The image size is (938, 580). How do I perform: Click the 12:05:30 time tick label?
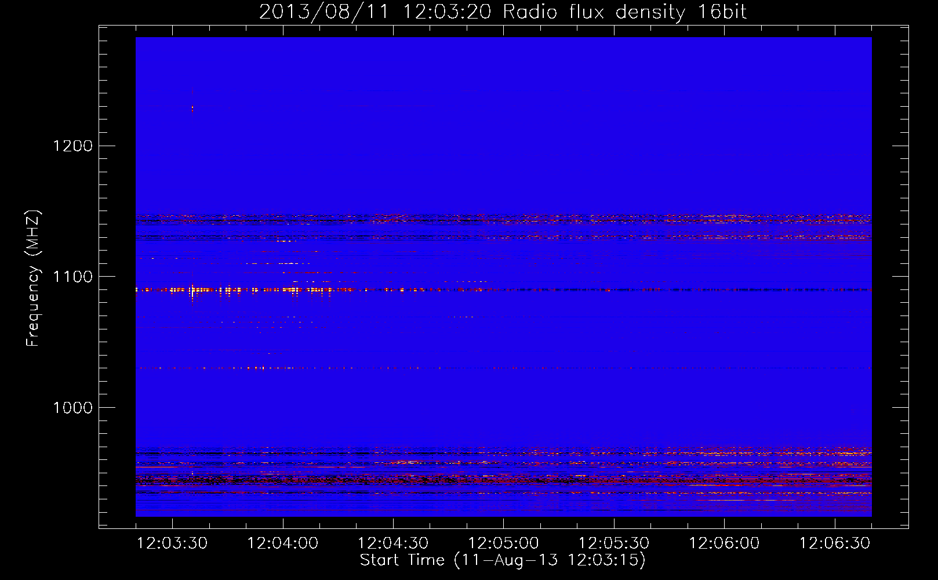point(614,543)
